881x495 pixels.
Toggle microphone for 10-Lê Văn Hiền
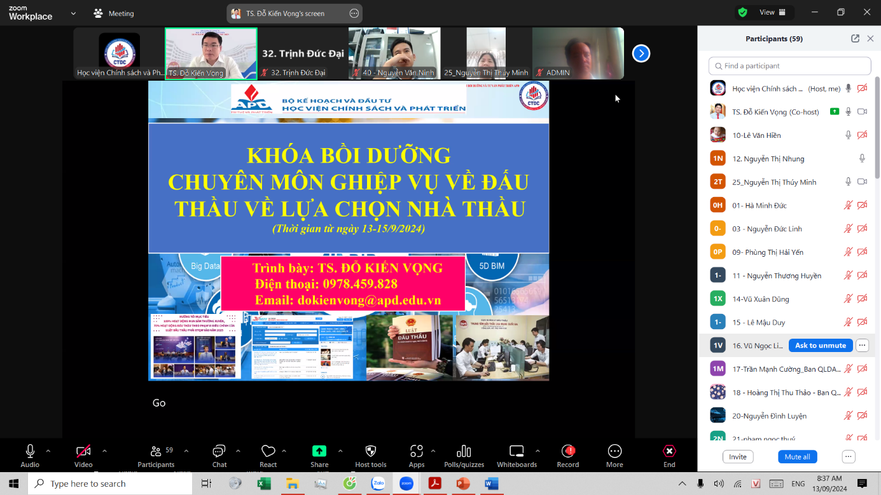tap(848, 135)
